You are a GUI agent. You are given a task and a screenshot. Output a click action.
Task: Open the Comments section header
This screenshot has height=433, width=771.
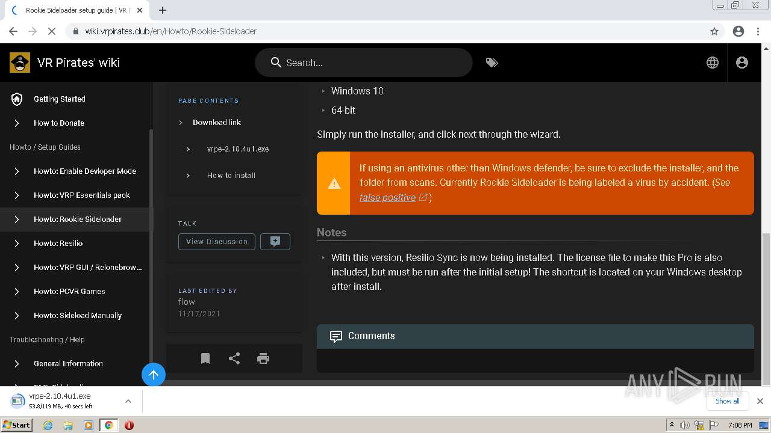(x=535, y=336)
